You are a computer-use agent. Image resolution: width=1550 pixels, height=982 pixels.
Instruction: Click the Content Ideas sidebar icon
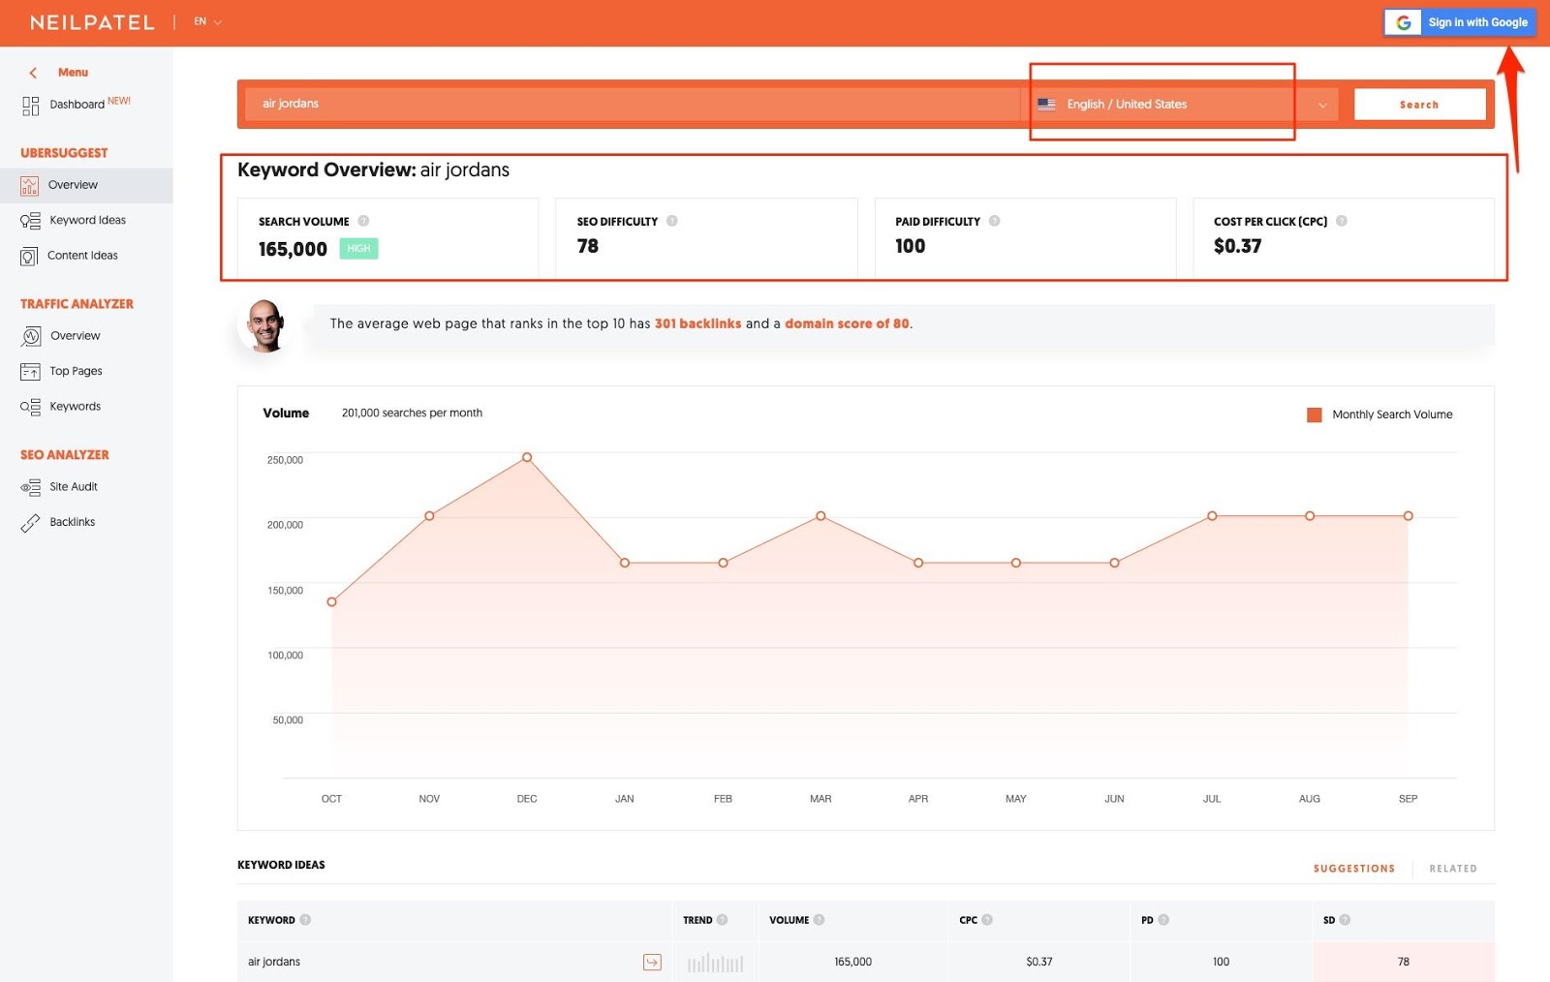pos(29,257)
